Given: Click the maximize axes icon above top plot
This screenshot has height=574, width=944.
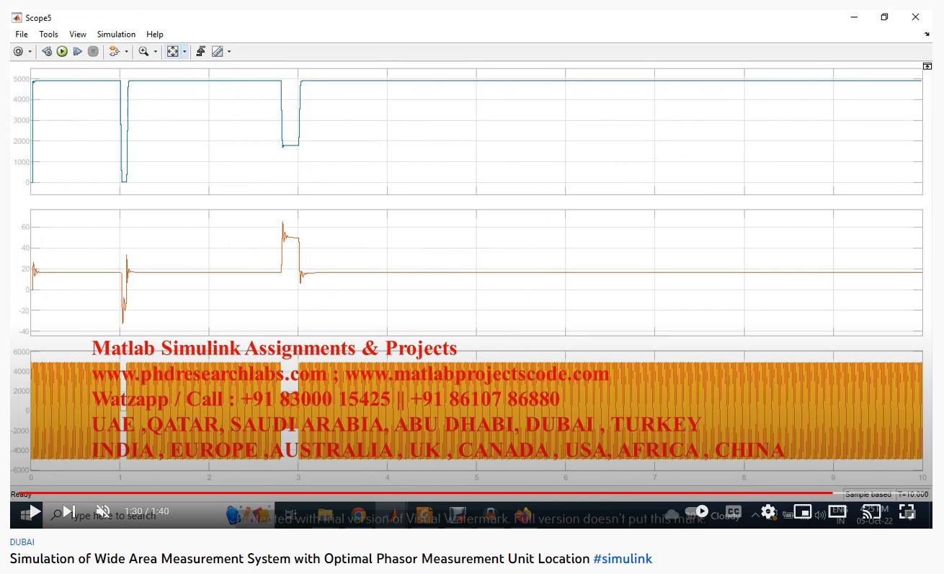Looking at the screenshot, I should [x=927, y=66].
